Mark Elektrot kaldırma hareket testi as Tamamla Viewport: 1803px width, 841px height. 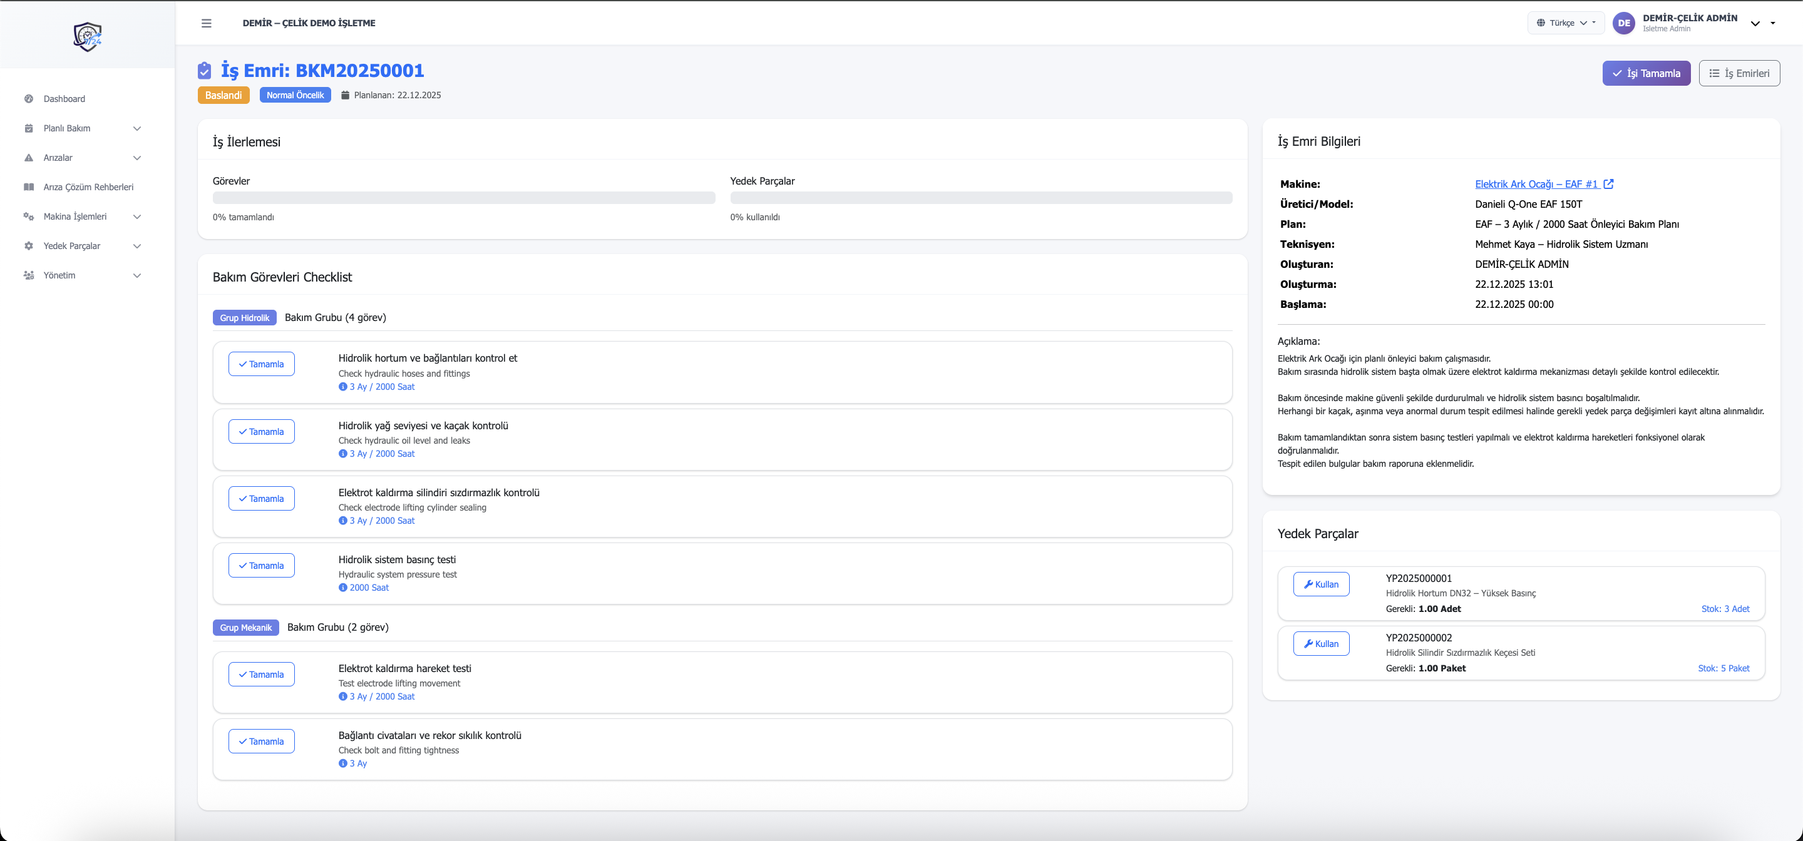pyautogui.click(x=261, y=675)
